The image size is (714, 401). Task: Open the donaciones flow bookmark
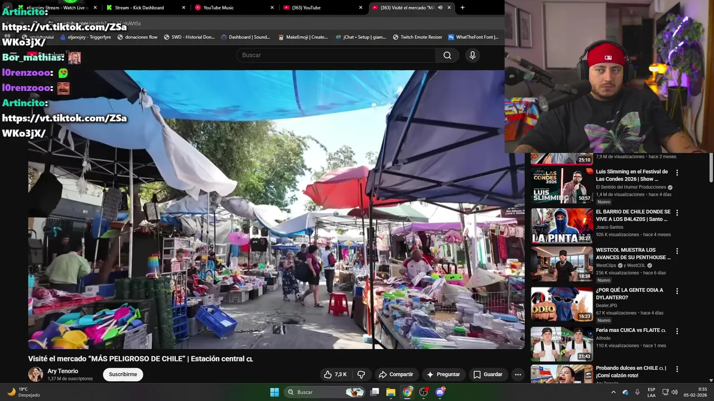pyautogui.click(x=137, y=37)
